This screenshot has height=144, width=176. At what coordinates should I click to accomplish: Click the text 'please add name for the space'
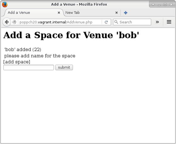point(40,56)
